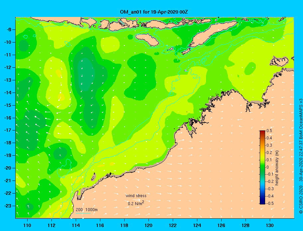Screen dimensions: 303x231
Task: Click latitude label '-20'
Action: point(8,168)
